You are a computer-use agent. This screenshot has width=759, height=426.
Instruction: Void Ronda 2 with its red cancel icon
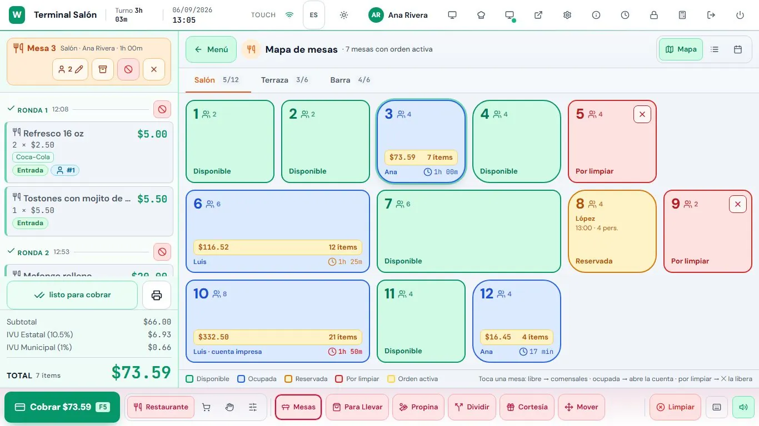pos(162,252)
